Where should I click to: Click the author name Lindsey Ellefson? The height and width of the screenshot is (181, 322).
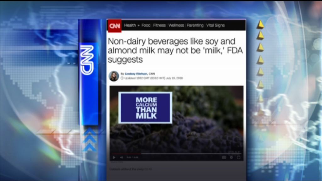tap(136, 74)
